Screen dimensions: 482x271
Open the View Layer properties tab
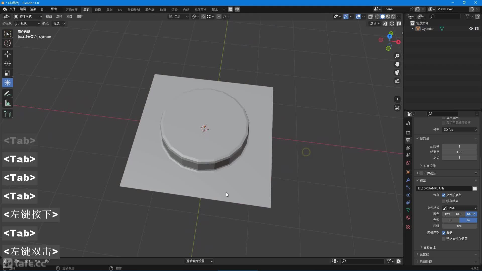pos(408,148)
